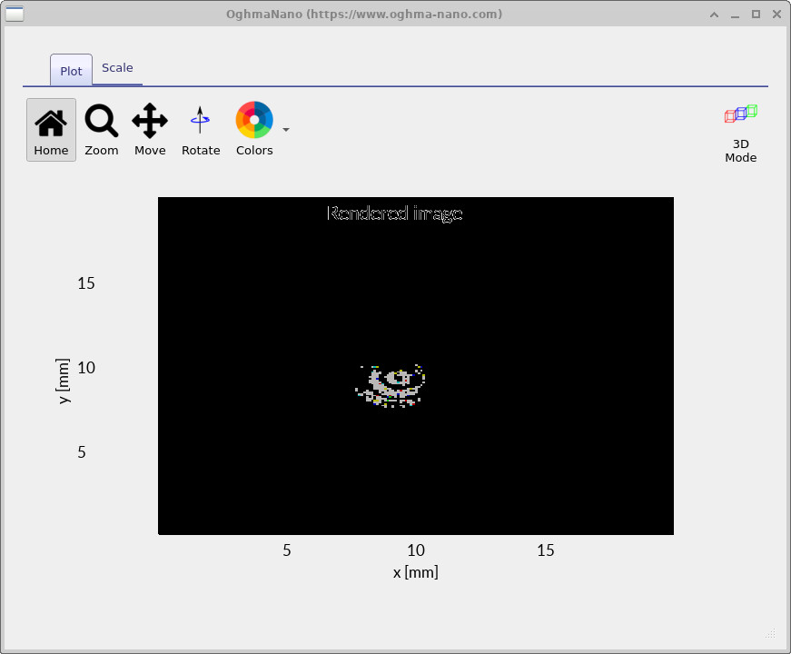Screen dimensions: 791x654
Task: Open the Colors wheel icon
Action: [x=254, y=121]
